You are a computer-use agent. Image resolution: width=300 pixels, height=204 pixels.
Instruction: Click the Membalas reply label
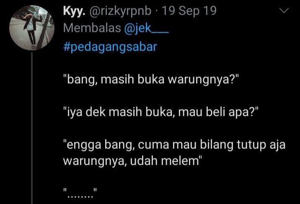pos(92,28)
